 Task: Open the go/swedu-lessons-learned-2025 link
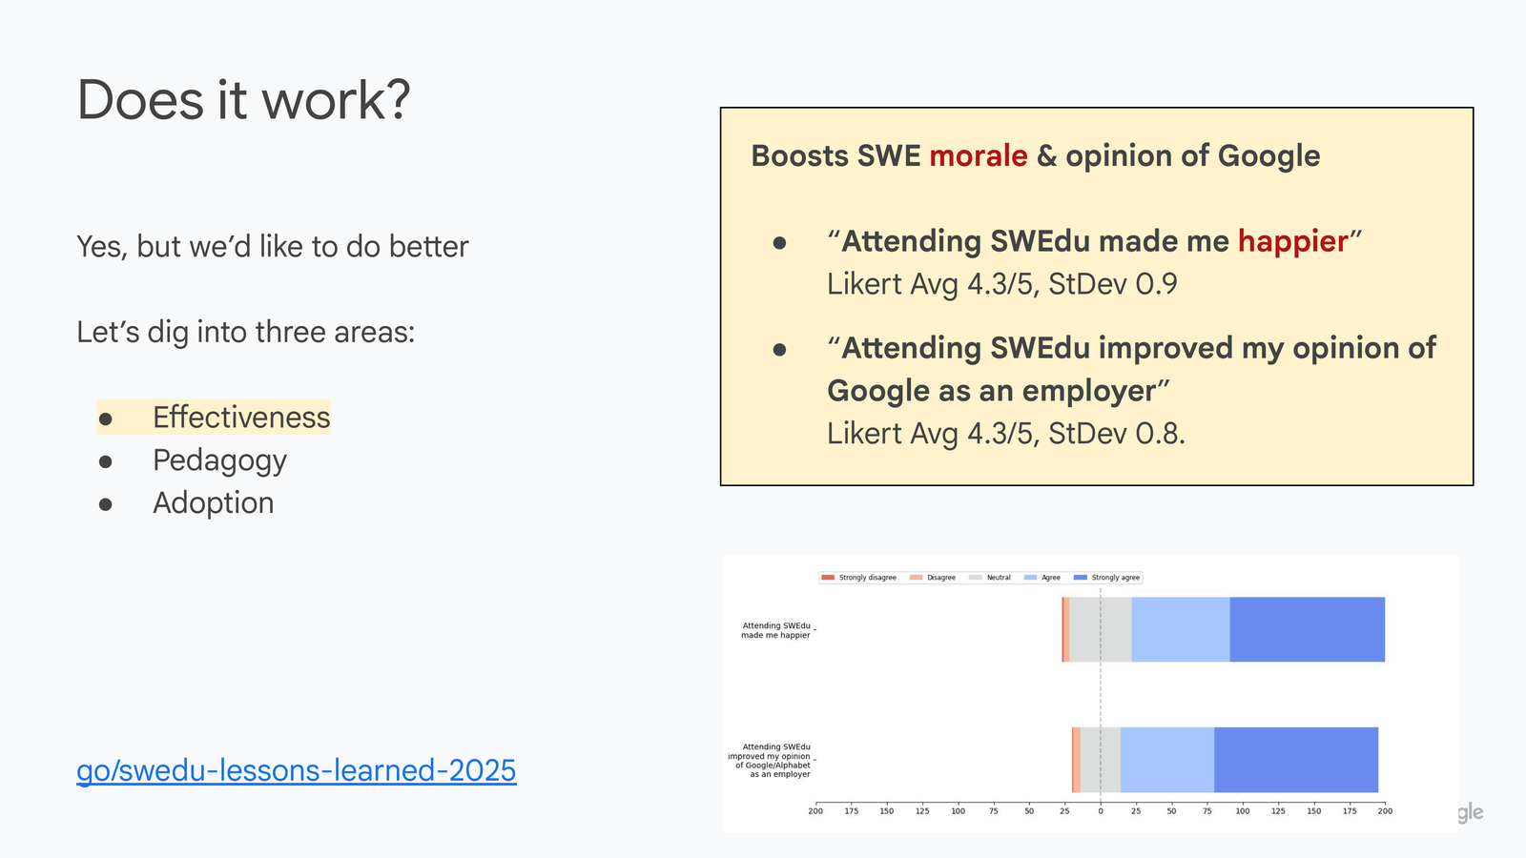[297, 770]
